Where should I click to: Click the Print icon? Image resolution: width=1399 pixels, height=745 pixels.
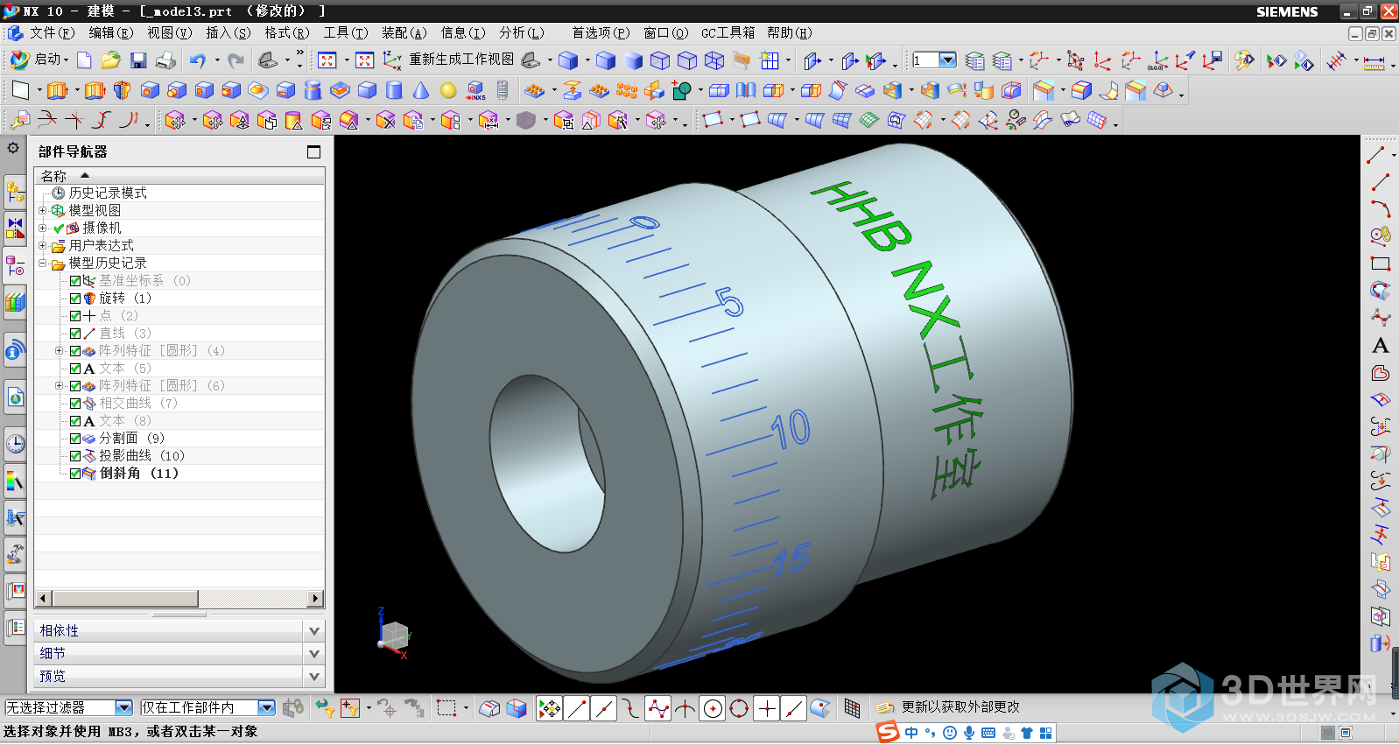[165, 60]
